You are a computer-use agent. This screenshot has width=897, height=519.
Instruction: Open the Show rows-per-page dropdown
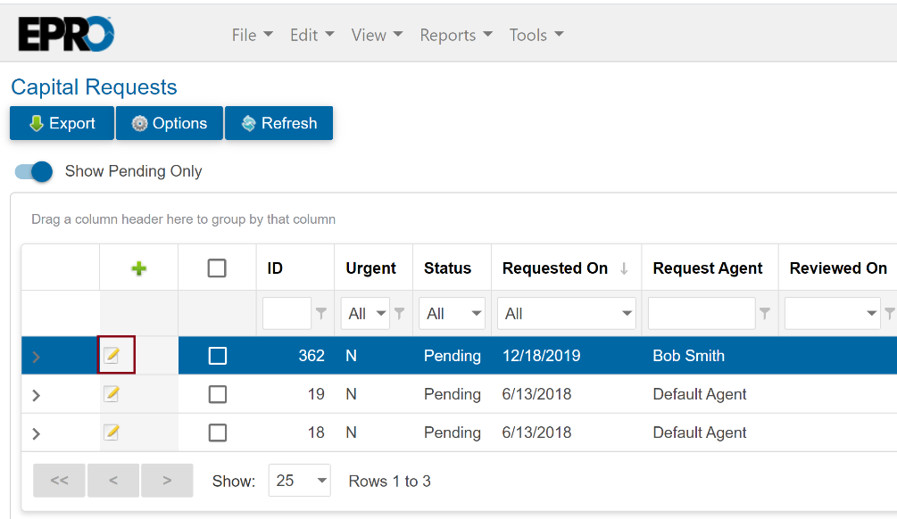299,481
